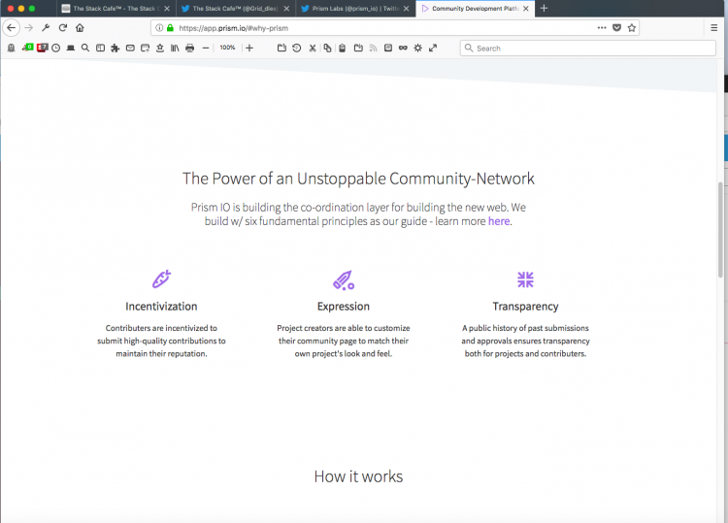Screen dimensions: 728x523
Task: Go to the browser home page
Action: 80,28
